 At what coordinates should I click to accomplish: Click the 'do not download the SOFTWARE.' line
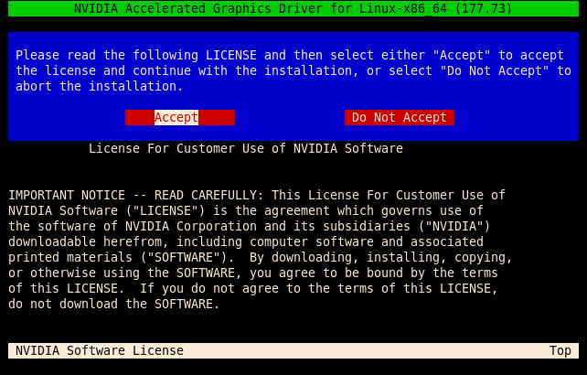pyautogui.click(x=113, y=304)
